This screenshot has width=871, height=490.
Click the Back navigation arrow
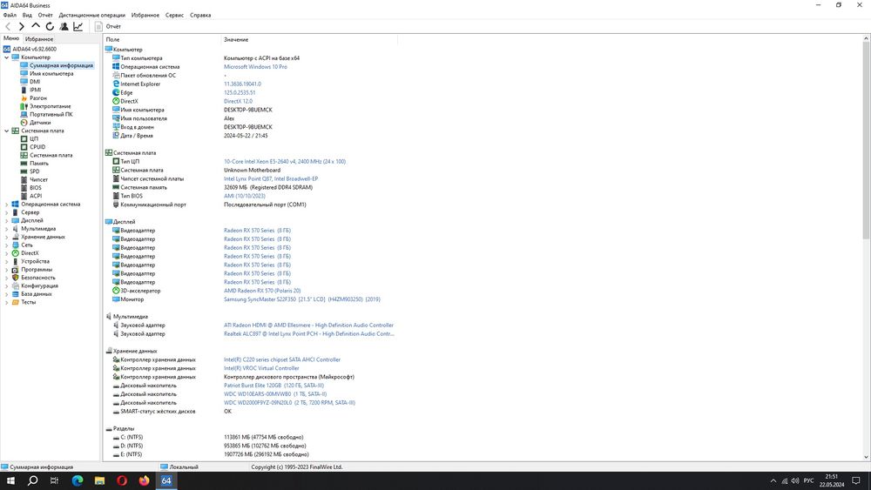8,26
